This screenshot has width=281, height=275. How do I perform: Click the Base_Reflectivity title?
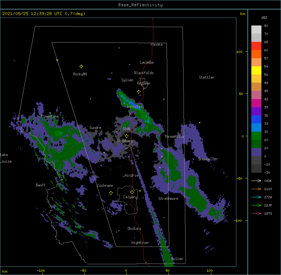pos(140,5)
